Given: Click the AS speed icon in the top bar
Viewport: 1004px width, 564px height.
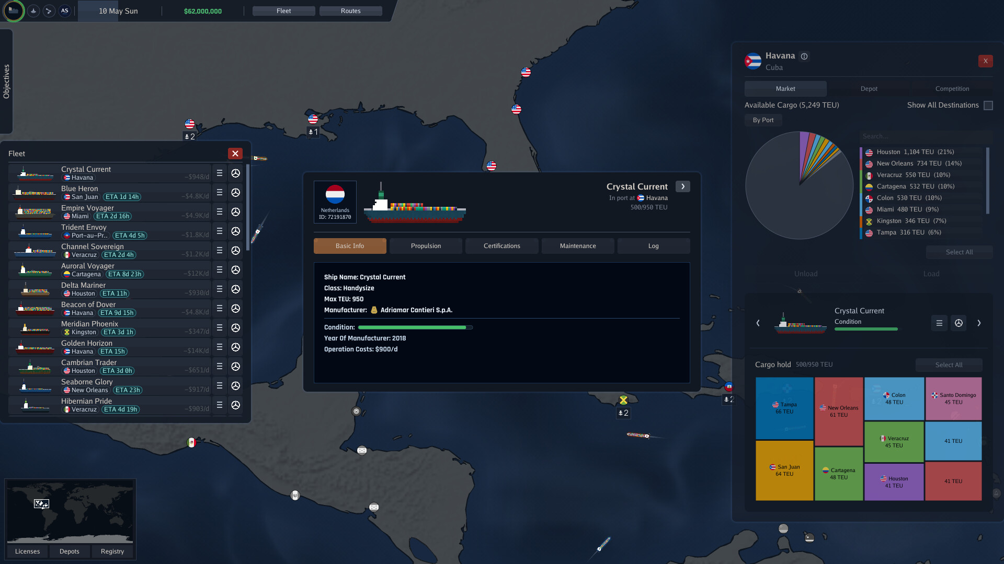Looking at the screenshot, I should click(65, 11).
